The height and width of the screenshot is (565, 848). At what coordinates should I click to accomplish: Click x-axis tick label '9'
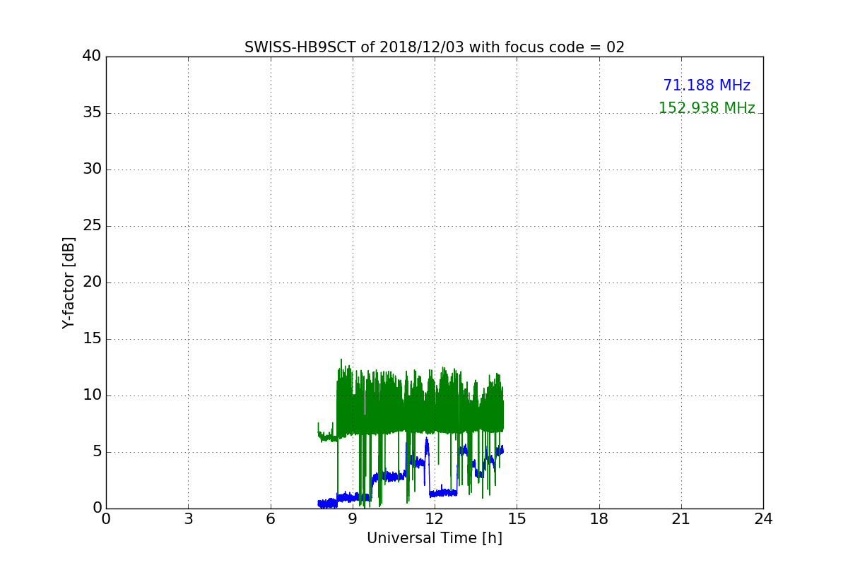point(353,519)
